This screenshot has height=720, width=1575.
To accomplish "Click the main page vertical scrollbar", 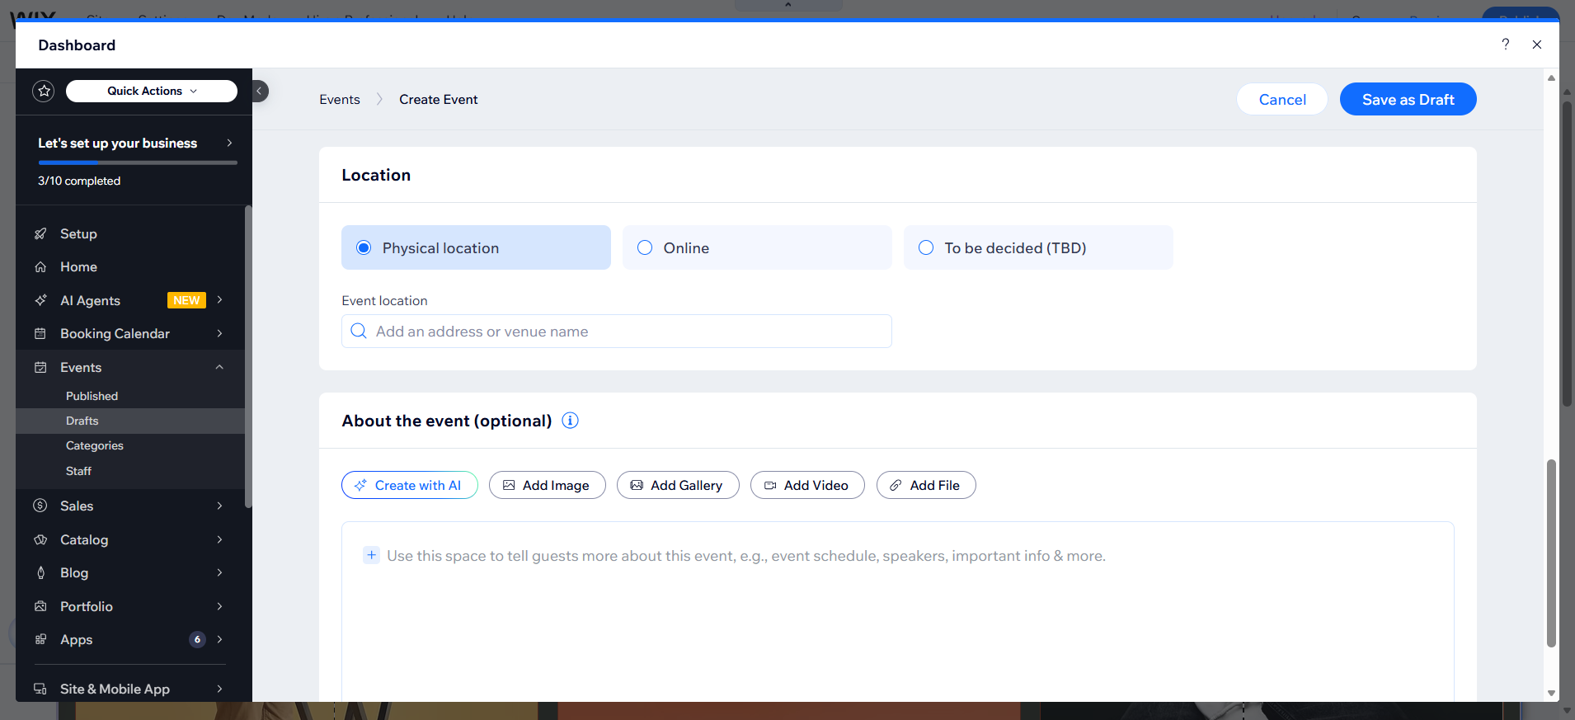I will 1551,553.
